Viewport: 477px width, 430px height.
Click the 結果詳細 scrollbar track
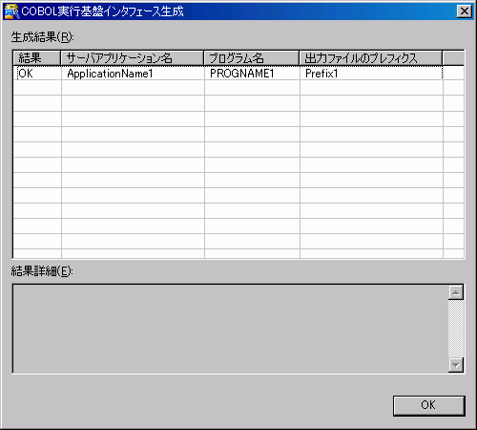[x=456, y=329]
